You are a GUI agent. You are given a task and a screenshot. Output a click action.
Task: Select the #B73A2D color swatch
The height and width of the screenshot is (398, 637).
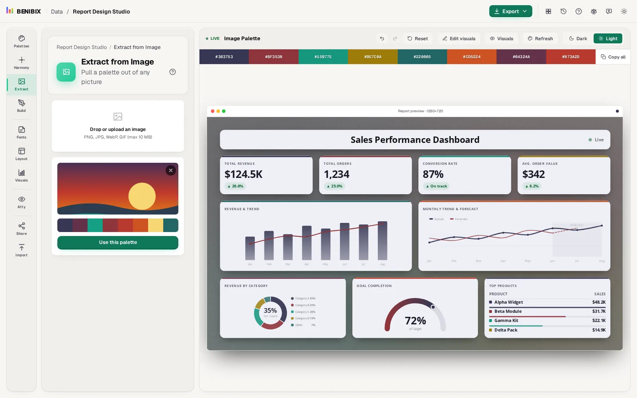(571, 57)
